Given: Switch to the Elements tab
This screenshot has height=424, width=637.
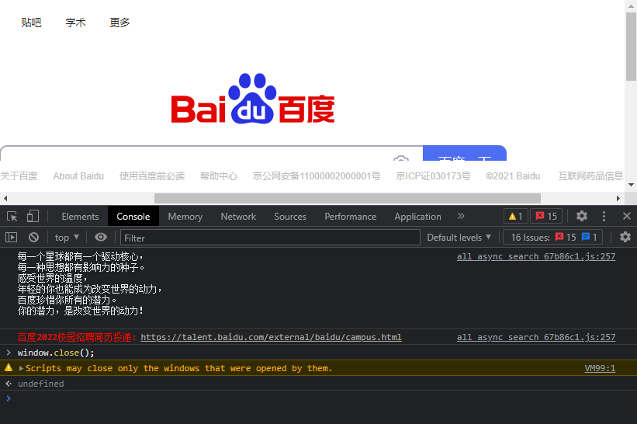Looking at the screenshot, I should (x=80, y=216).
